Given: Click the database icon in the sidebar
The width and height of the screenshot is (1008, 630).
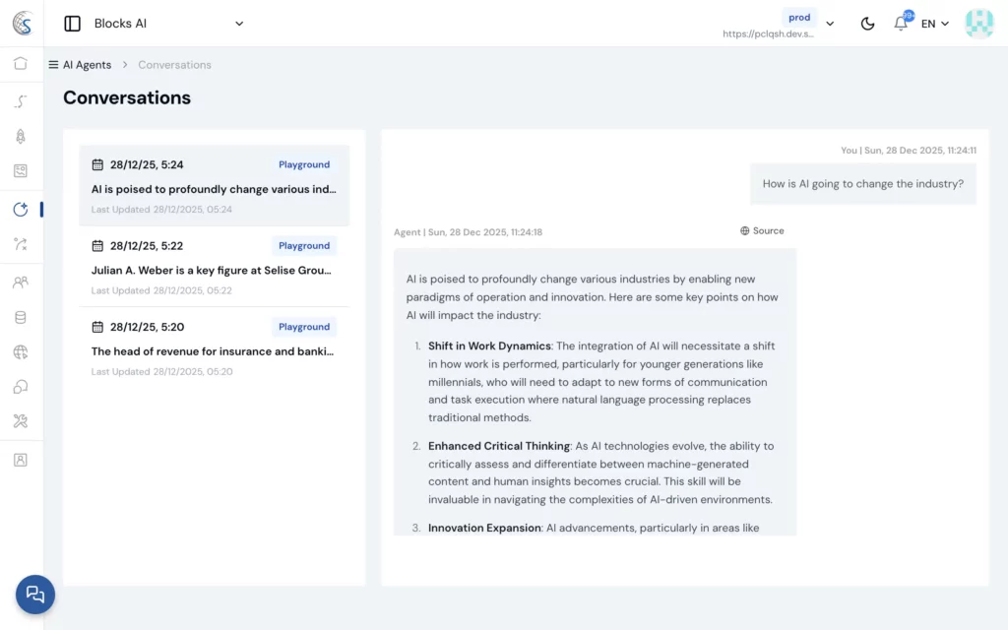Looking at the screenshot, I should tap(21, 318).
